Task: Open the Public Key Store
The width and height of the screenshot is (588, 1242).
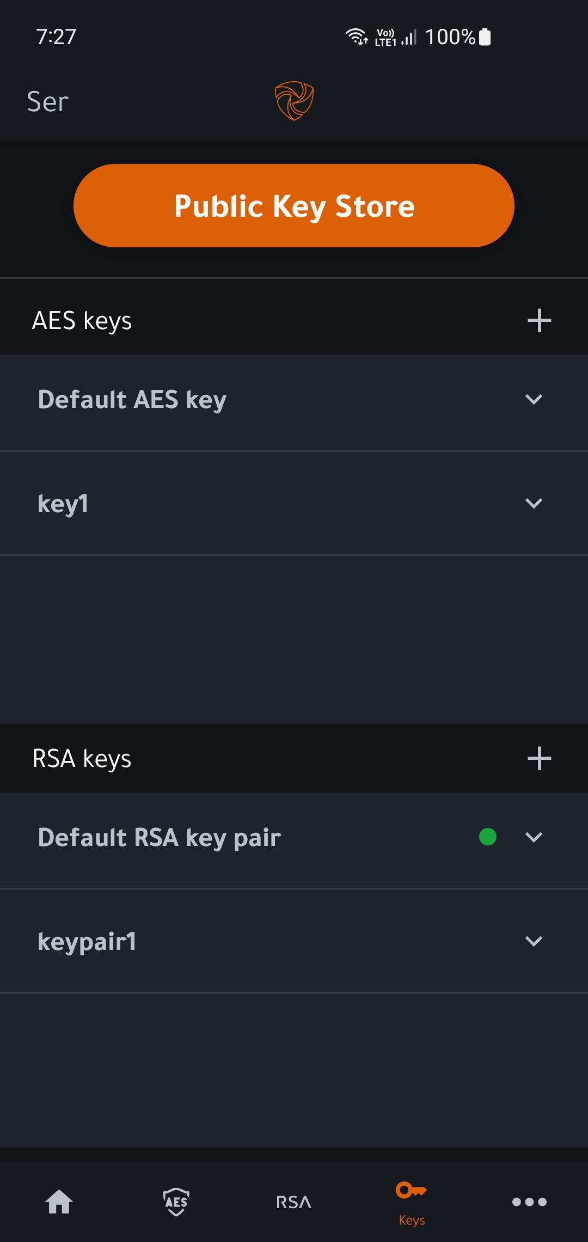Action: [x=294, y=206]
